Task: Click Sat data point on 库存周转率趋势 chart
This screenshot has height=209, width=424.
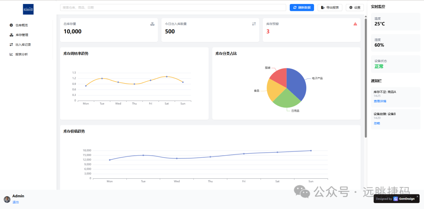Action: pyautogui.click(x=166, y=77)
